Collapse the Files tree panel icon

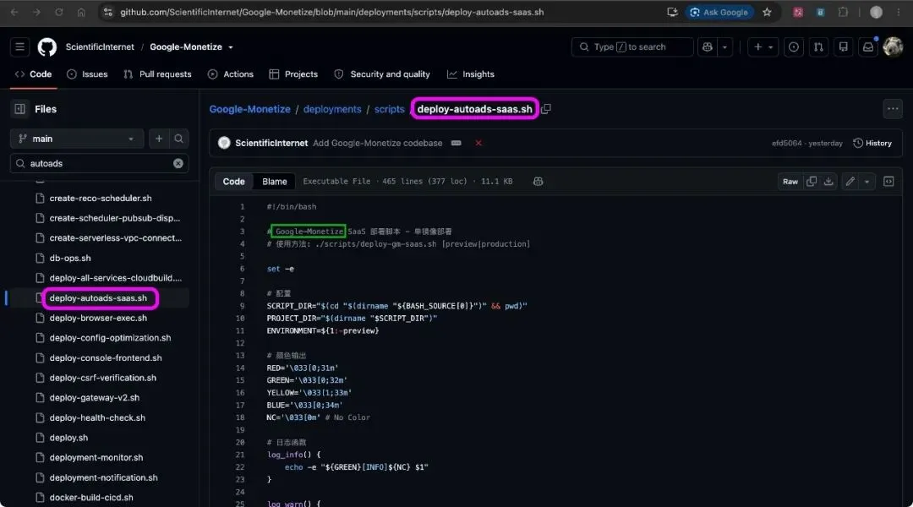(x=19, y=109)
